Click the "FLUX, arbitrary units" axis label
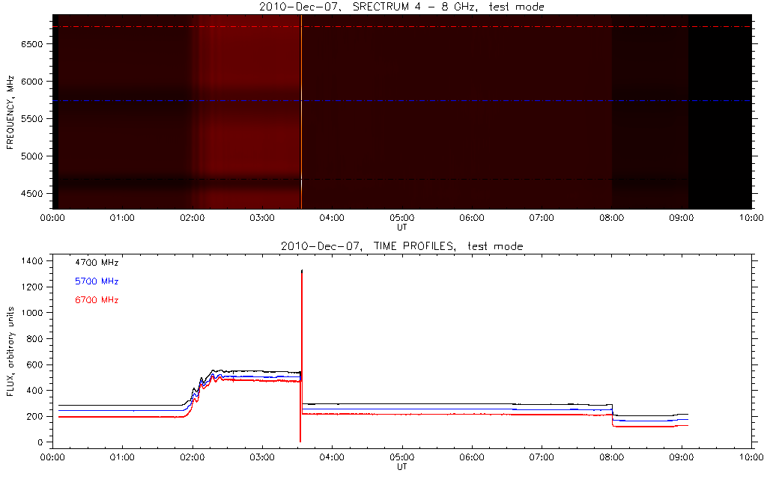This screenshot has width=767, height=479. tap(11, 352)
